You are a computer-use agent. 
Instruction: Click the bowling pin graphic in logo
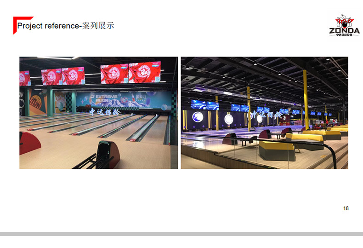(x=345, y=21)
